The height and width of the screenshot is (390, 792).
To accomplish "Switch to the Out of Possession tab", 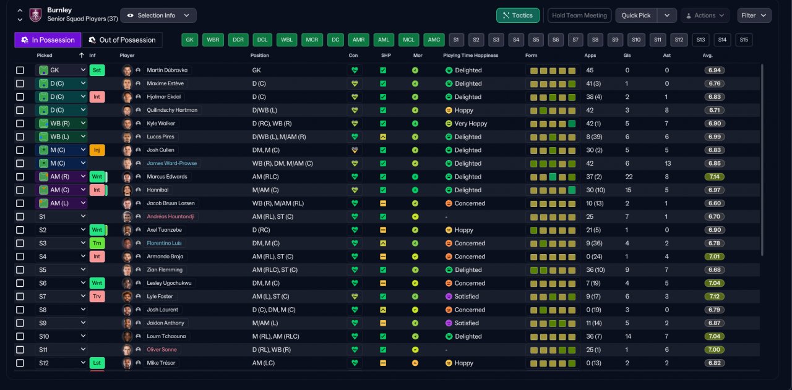I will [123, 40].
